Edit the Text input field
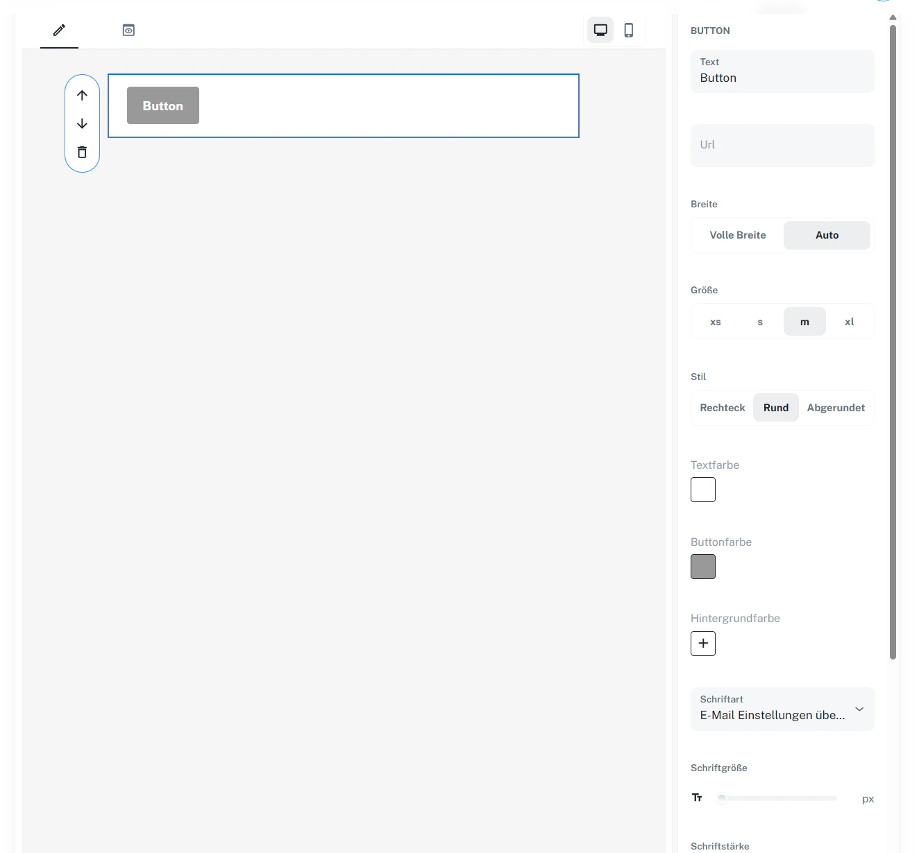Image resolution: width=919 pixels, height=853 pixels. click(x=782, y=71)
